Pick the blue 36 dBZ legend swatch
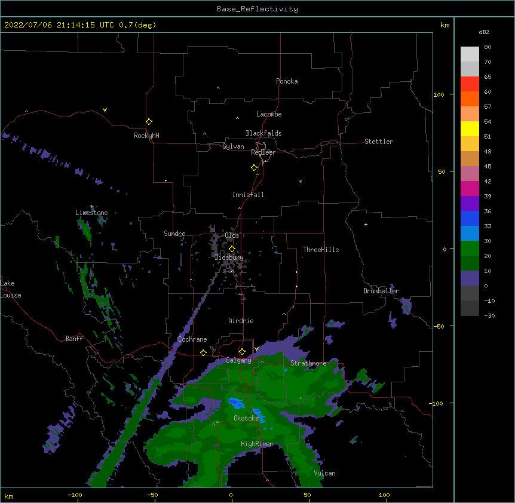This screenshot has height=503, width=515. [x=470, y=218]
